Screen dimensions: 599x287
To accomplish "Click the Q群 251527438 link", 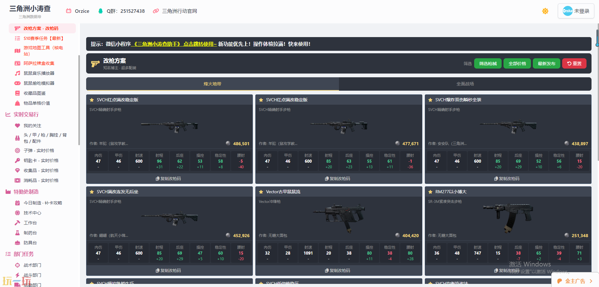I will point(121,11).
